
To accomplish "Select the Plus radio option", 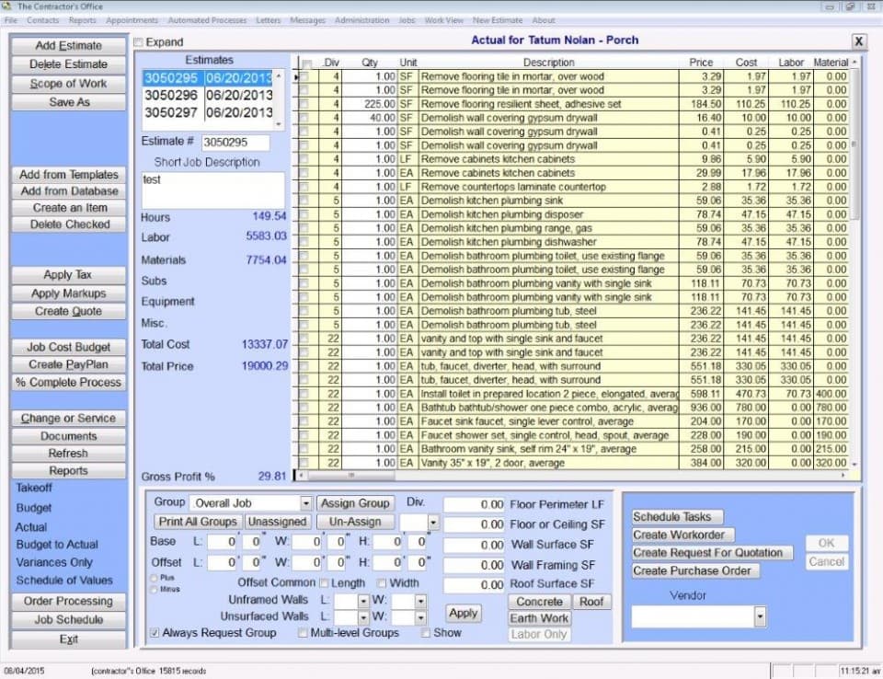I will [154, 578].
